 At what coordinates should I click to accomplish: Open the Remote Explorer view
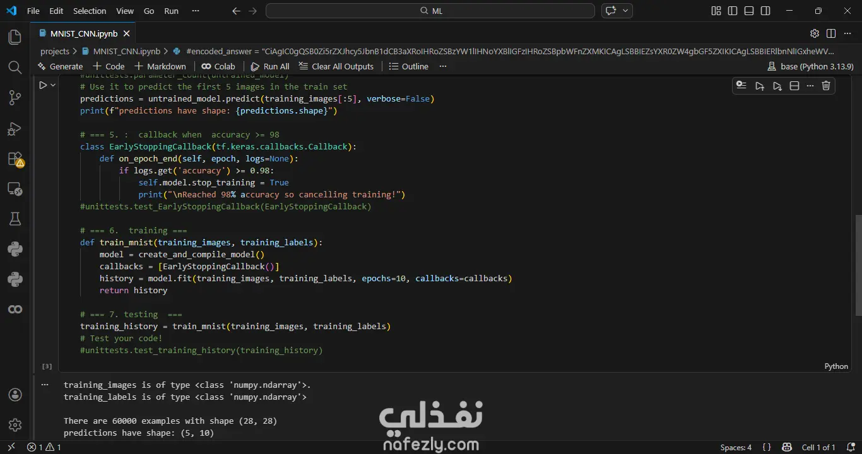(15, 189)
